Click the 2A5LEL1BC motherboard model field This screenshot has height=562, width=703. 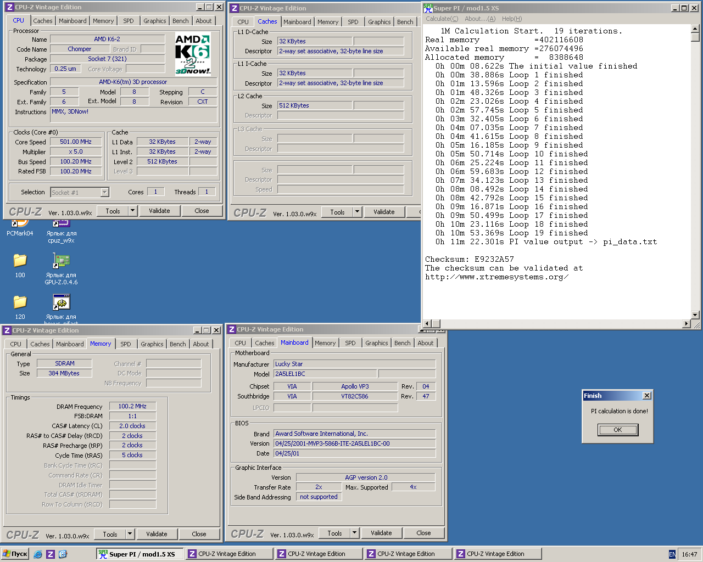[x=325, y=374]
